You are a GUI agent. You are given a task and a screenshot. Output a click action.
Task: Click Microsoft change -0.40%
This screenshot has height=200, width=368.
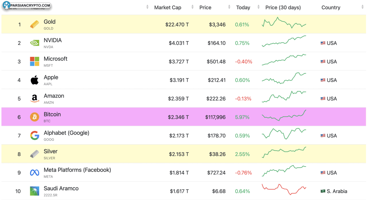(244, 62)
